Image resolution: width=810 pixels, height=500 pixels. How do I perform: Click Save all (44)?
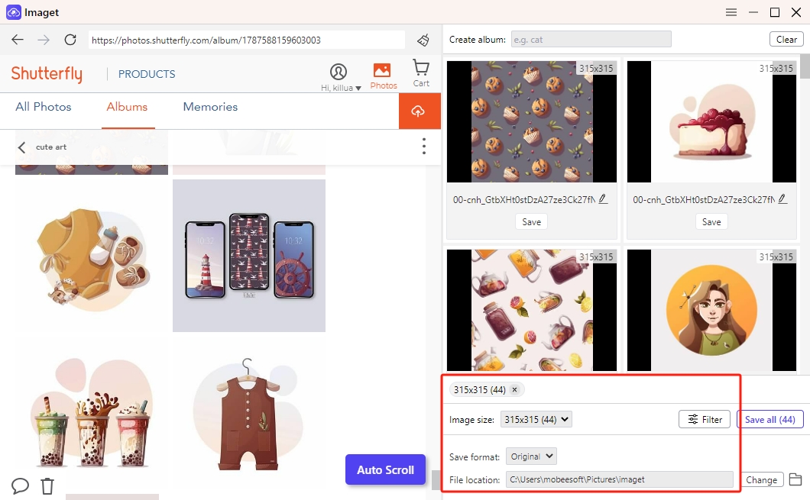point(769,420)
